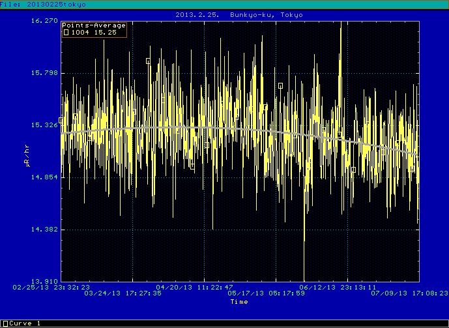The height and width of the screenshot is (328, 449).
Task: Click the Time x-axis label
Action: pos(239,302)
